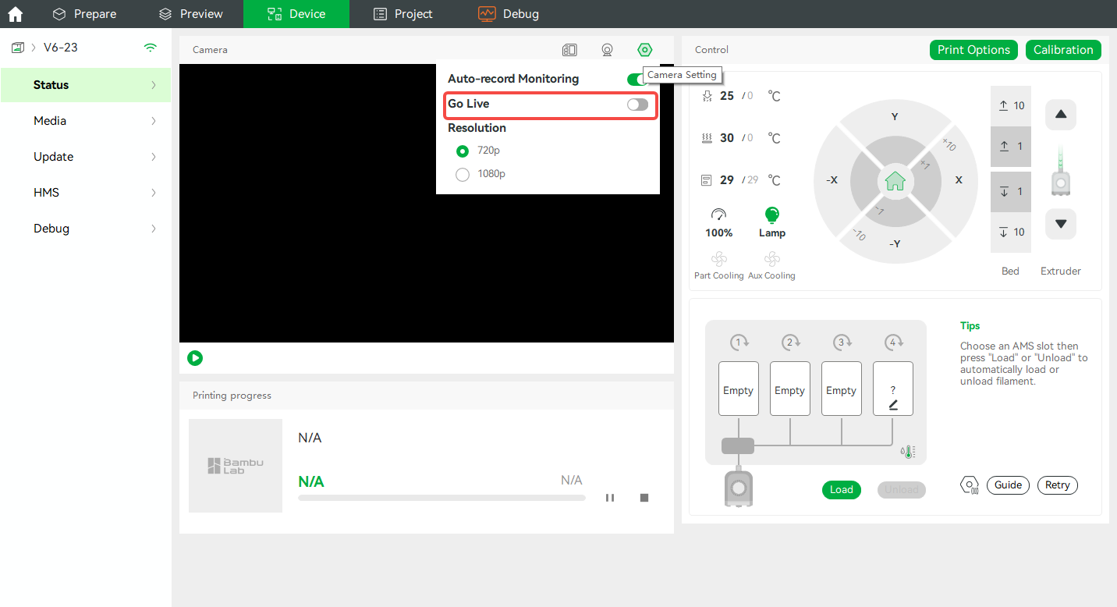Open Update in the sidebar
This screenshot has height=607, width=1117.
click(86, 157)
